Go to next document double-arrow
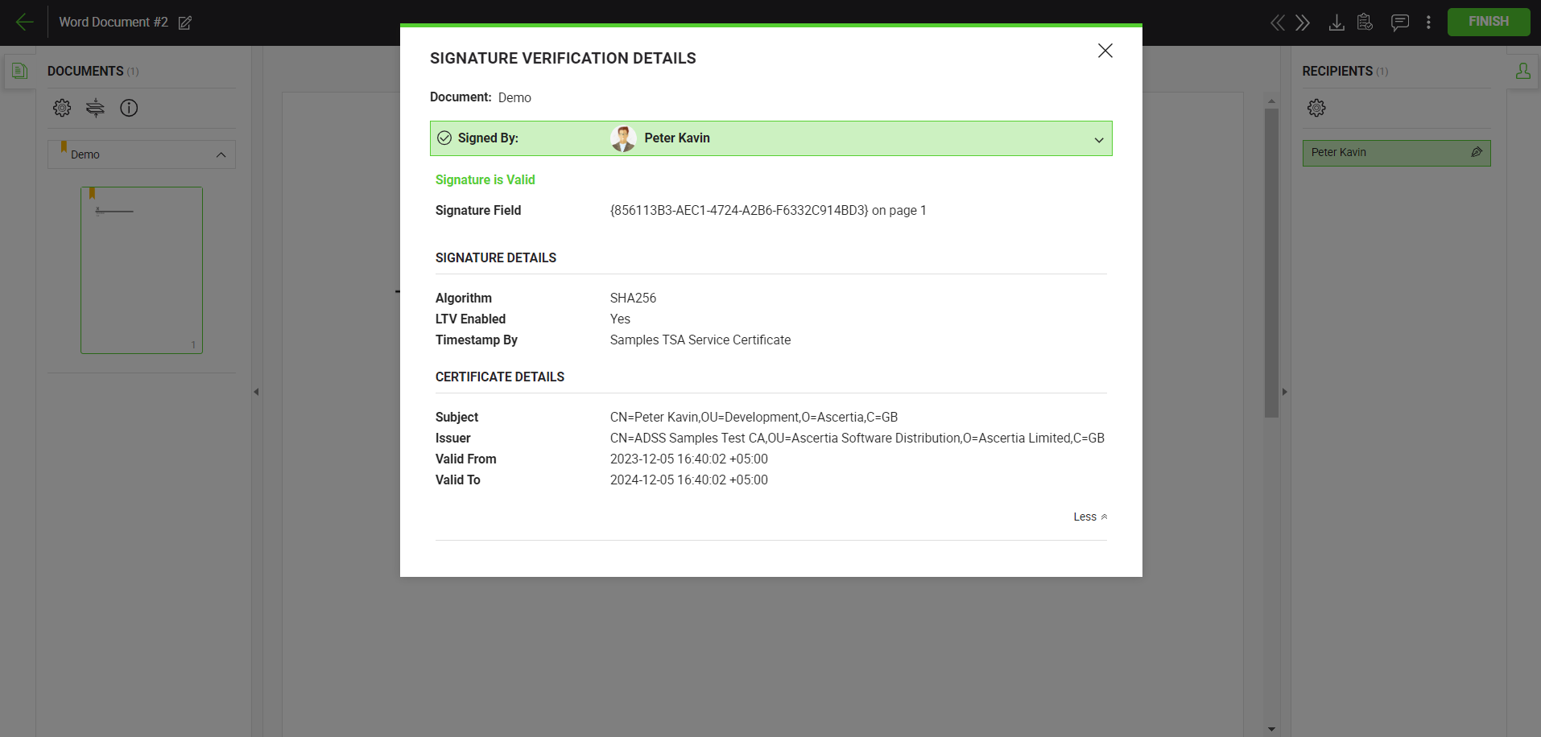Screen dimensions: 1541x737 point(1303,23)
